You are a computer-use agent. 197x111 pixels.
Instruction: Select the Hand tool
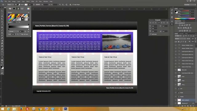click(x=2, y=60)
